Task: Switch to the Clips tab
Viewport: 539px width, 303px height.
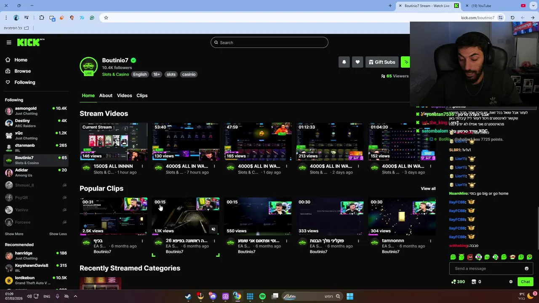Action: pos(142,96)
